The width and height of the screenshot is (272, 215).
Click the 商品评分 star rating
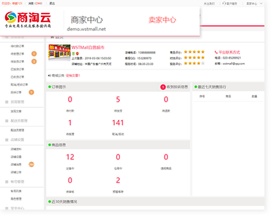pyautogui.click(x=194, y=52)
